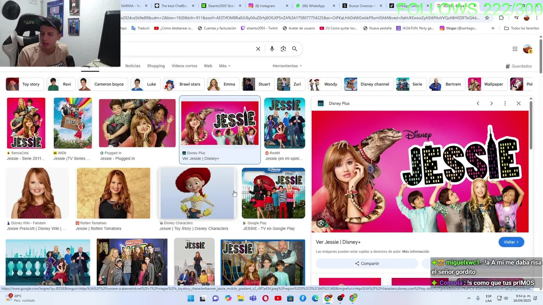Switch to the Videos cortos tab
543x305 pixels.
pos(184,66)
